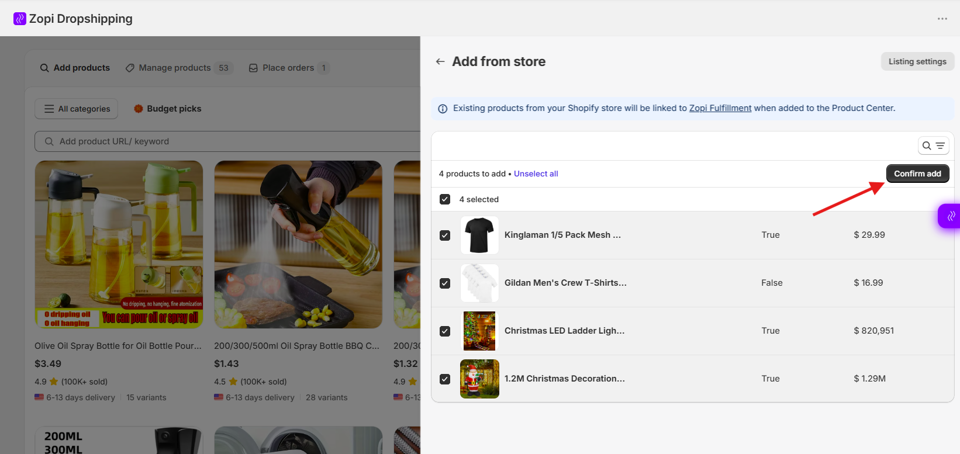
Task: Click the Confirm add button
Action: pyautogui.click(x=917, y=174)
